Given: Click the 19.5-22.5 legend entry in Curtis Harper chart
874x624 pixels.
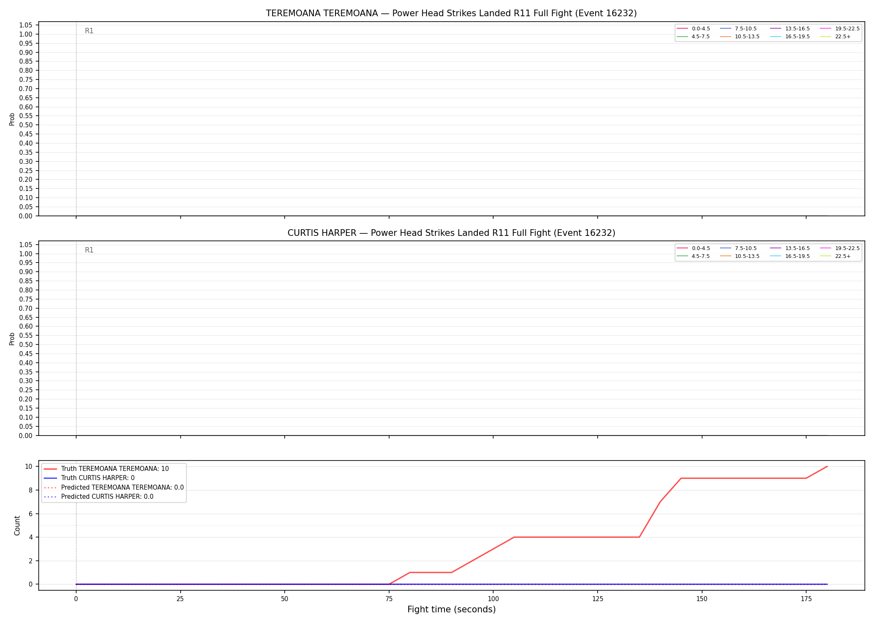Looking at the screenshot, I should (x=840, y=248).
